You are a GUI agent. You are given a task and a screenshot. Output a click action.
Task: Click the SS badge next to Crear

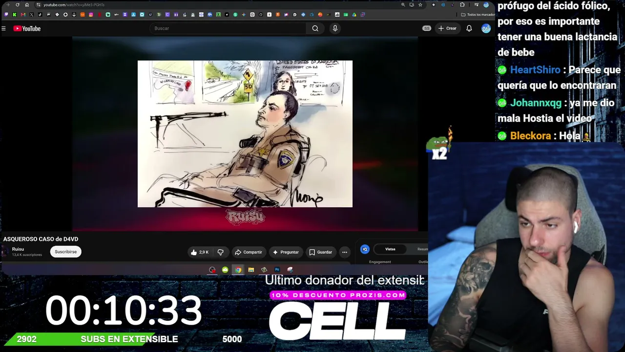[427, 28]
